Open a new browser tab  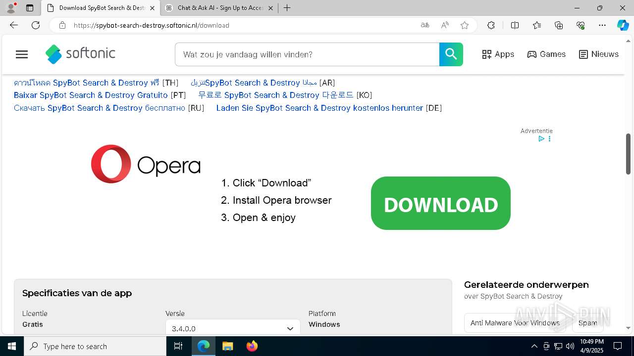(287, 8)
